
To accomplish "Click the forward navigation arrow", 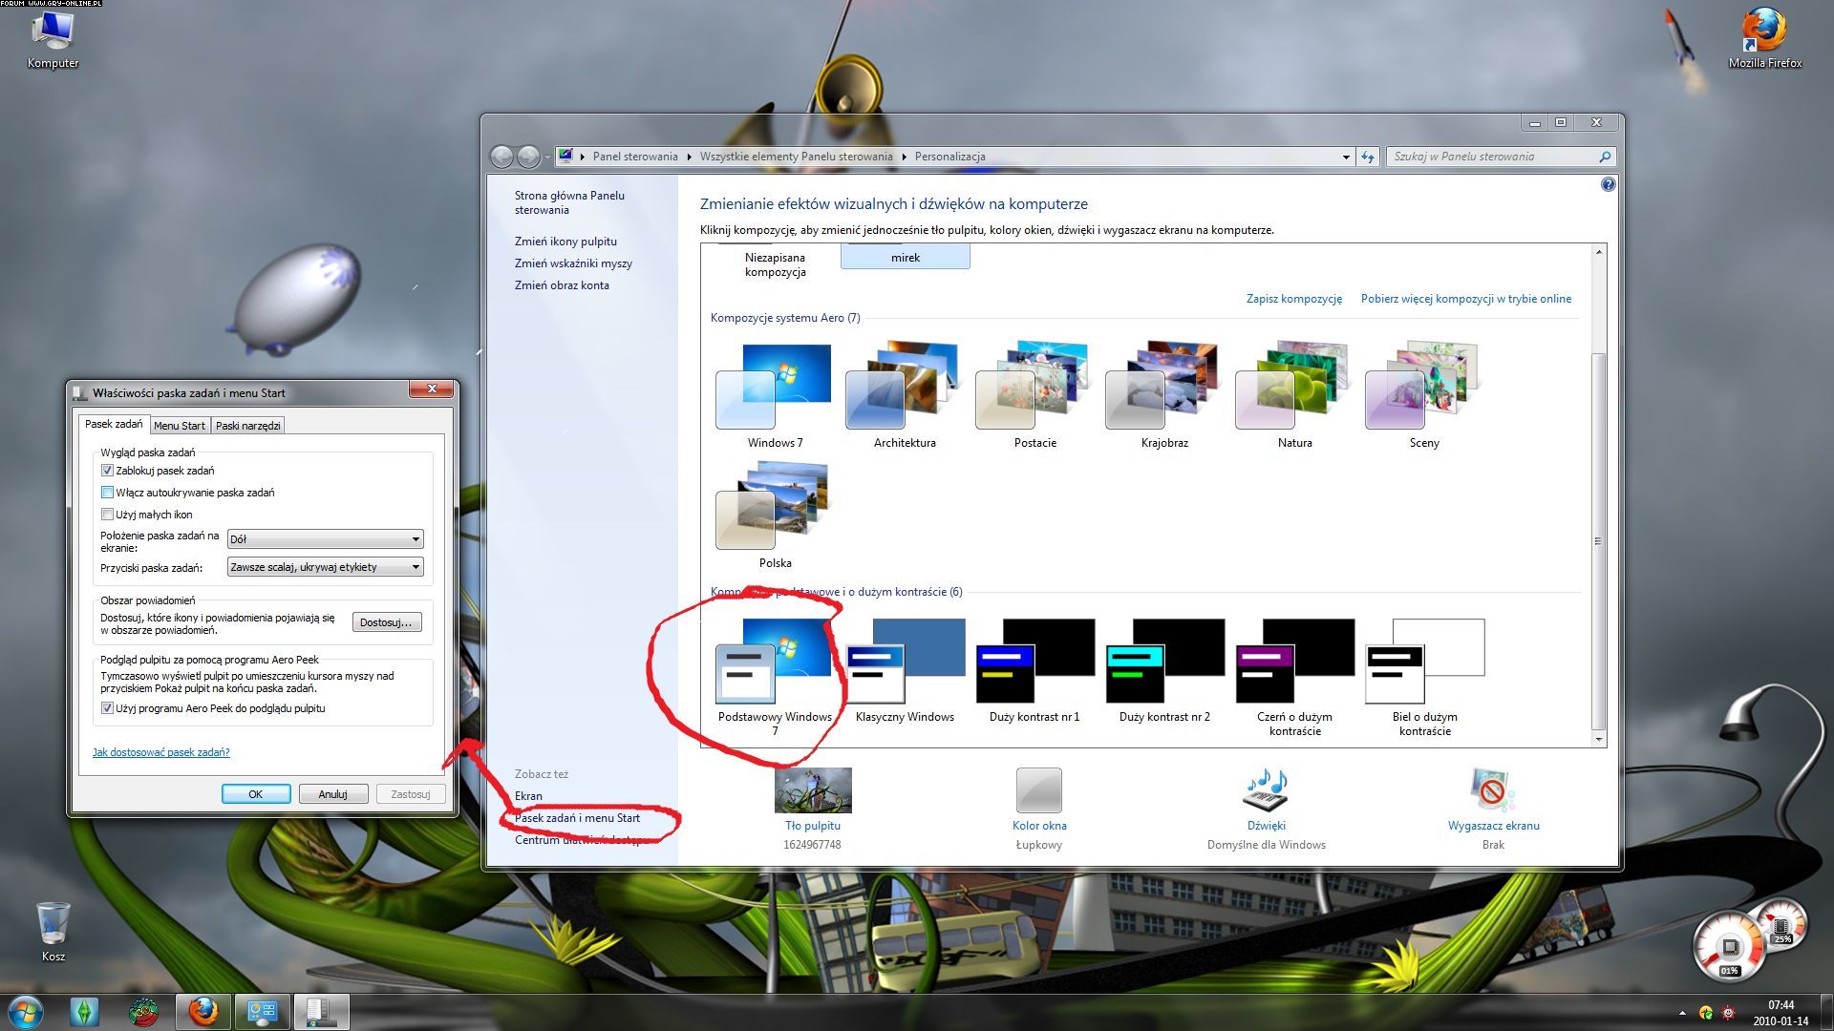I will (528, 157).
